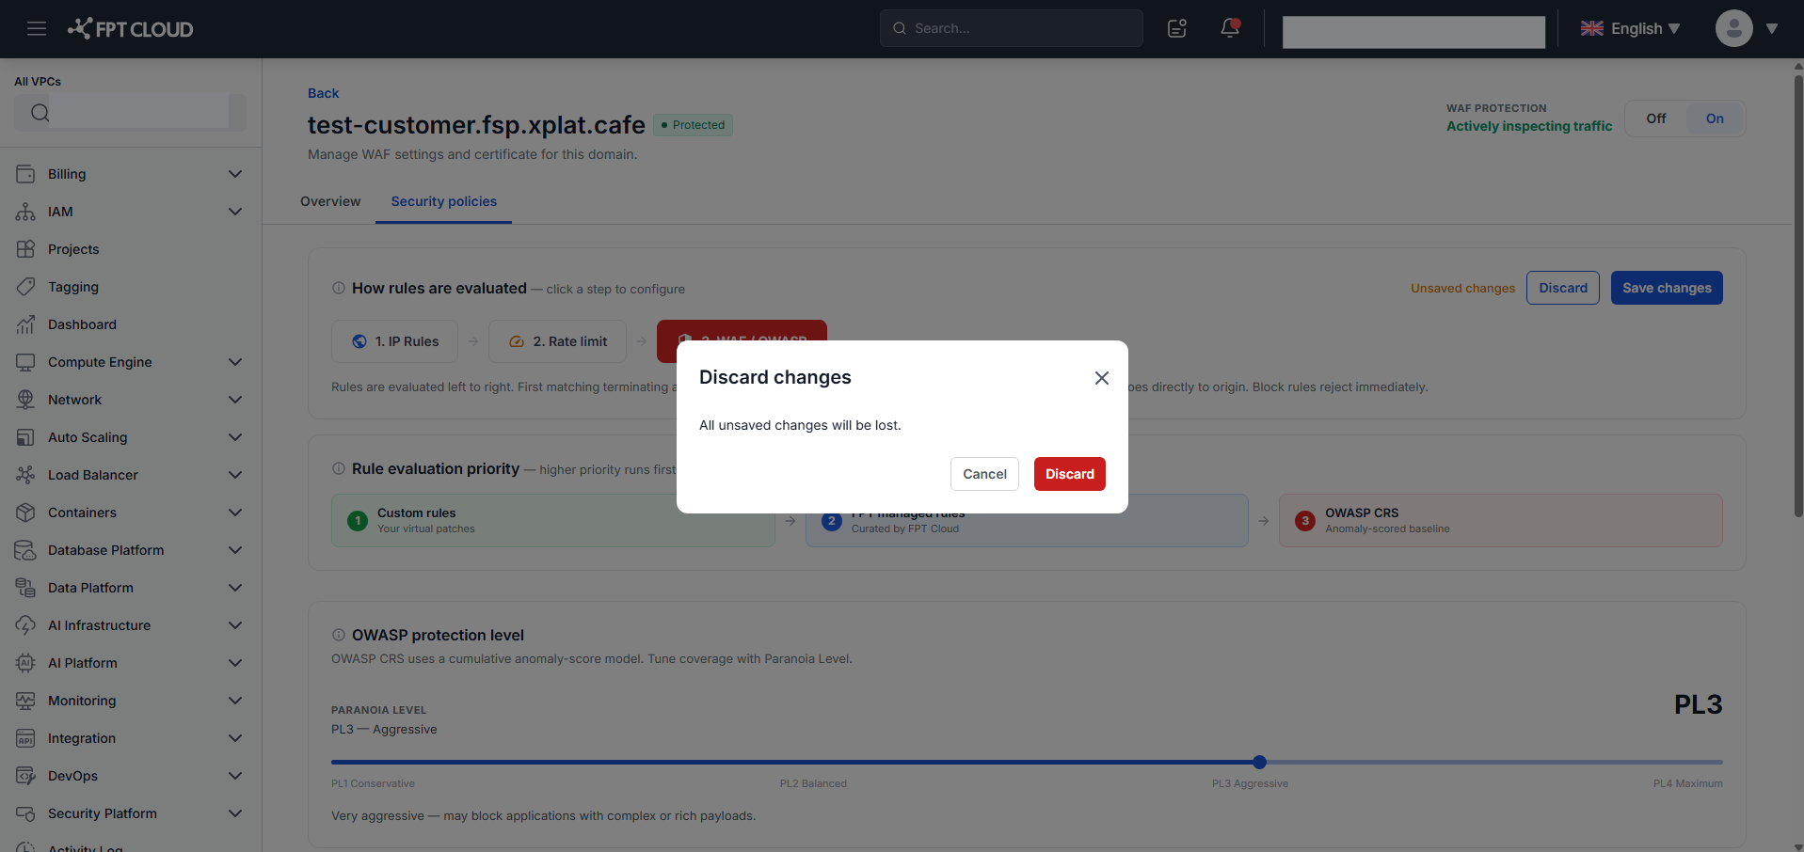Viewport: 1804px width, 852px height.
Task: Open the task list icon beside search
Action: pos(1177,28)
